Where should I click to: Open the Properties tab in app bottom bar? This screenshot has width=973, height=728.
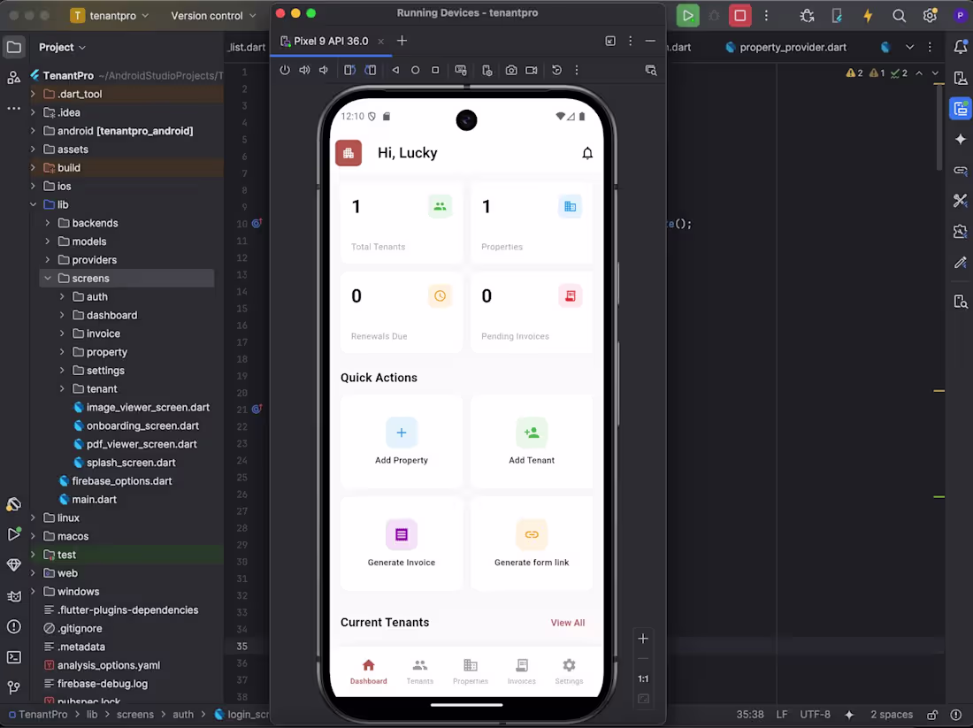pyautogui.click(x=471, y=671)
